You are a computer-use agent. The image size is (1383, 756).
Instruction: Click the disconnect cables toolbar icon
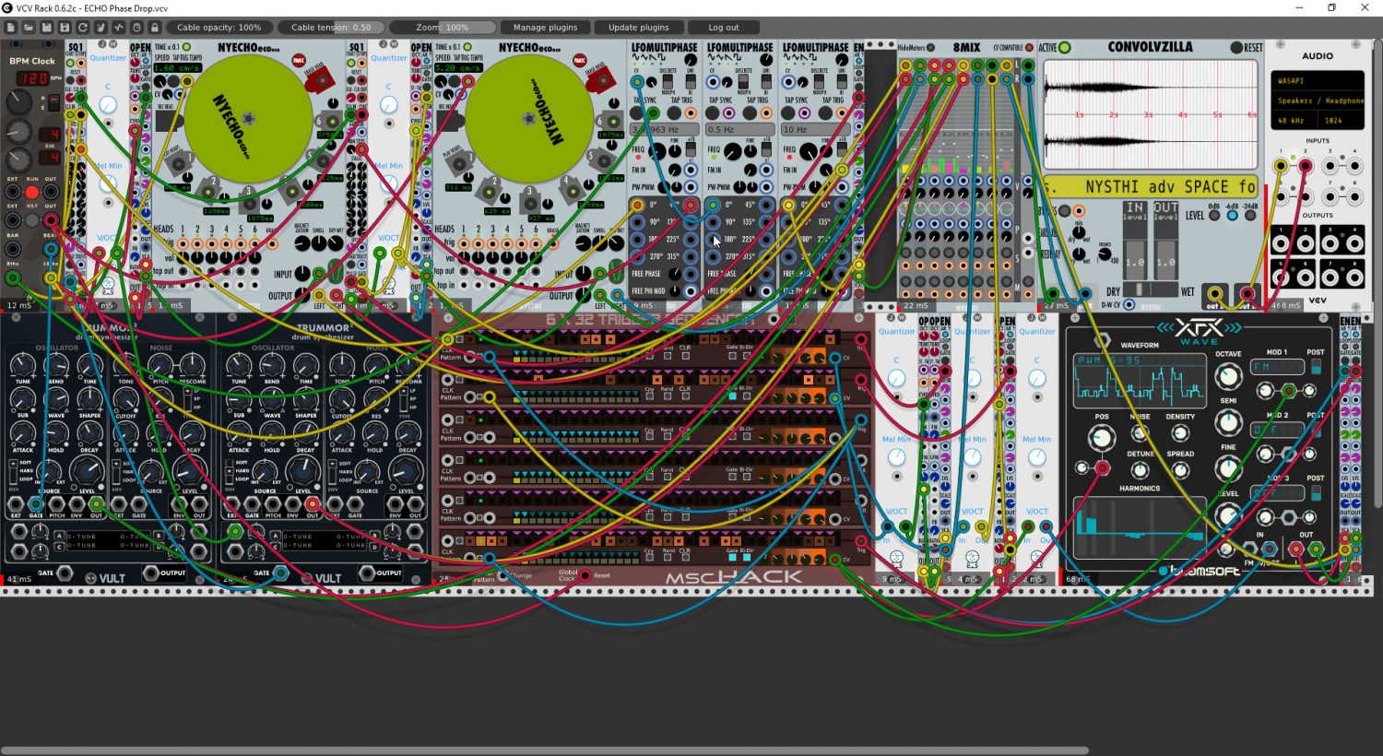point(100,28)
